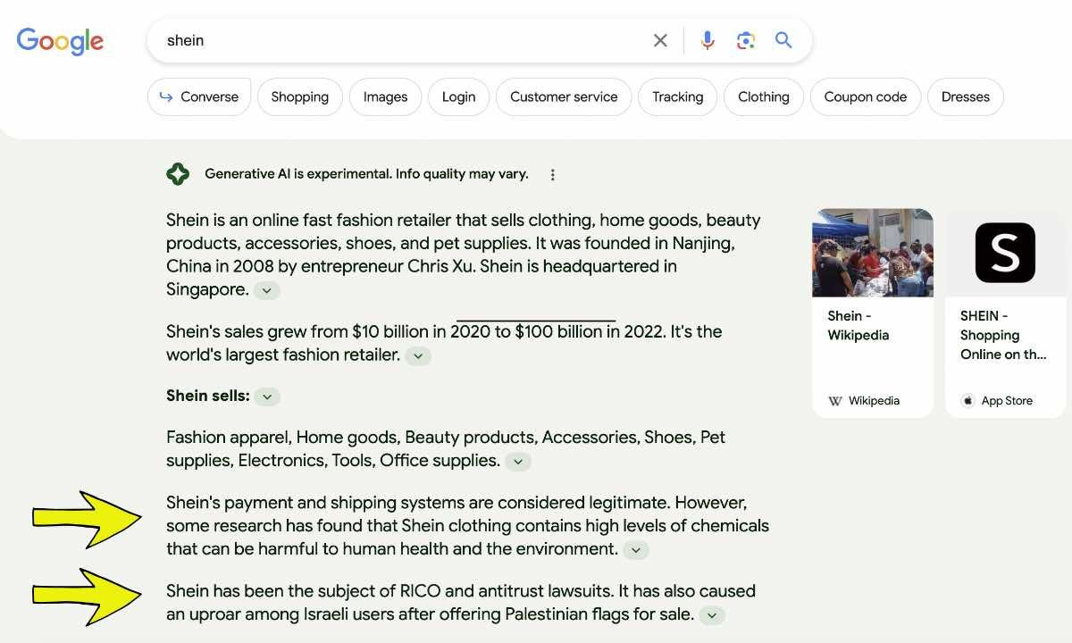Expand sources after 'Office supplies'
The image size is (1072, 643).
click(518, 462)
